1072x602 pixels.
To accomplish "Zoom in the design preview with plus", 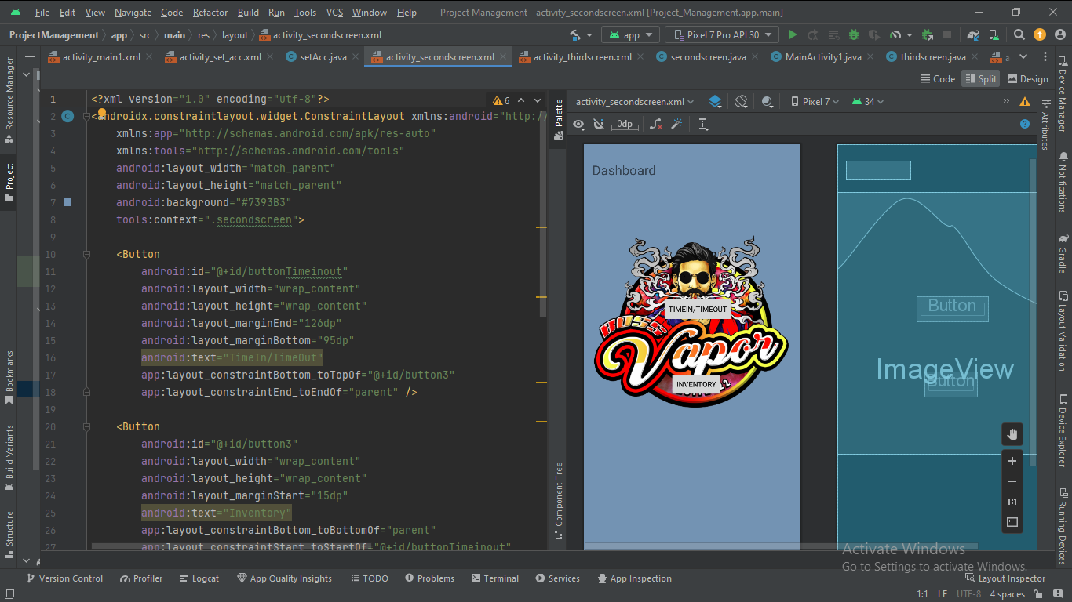I will click(1012, 461).
